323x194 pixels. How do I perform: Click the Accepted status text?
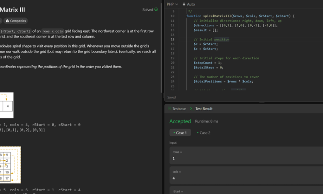coord(180,121)
